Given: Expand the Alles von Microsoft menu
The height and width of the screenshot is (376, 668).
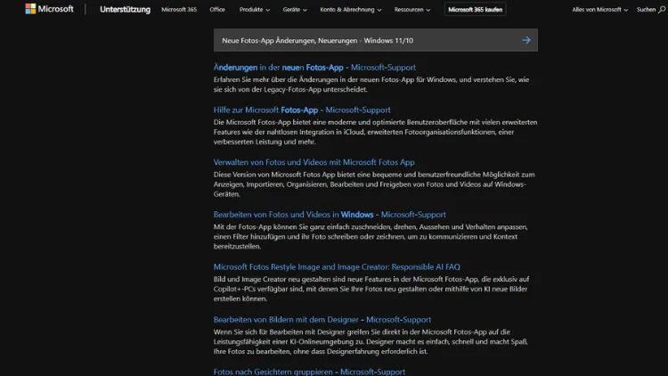Looking at the screenshot, I should click(599, 10).
